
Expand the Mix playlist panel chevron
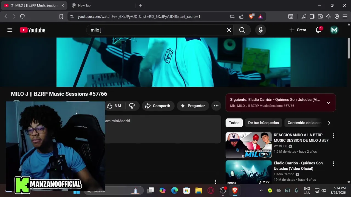click(x=329, y=103)
